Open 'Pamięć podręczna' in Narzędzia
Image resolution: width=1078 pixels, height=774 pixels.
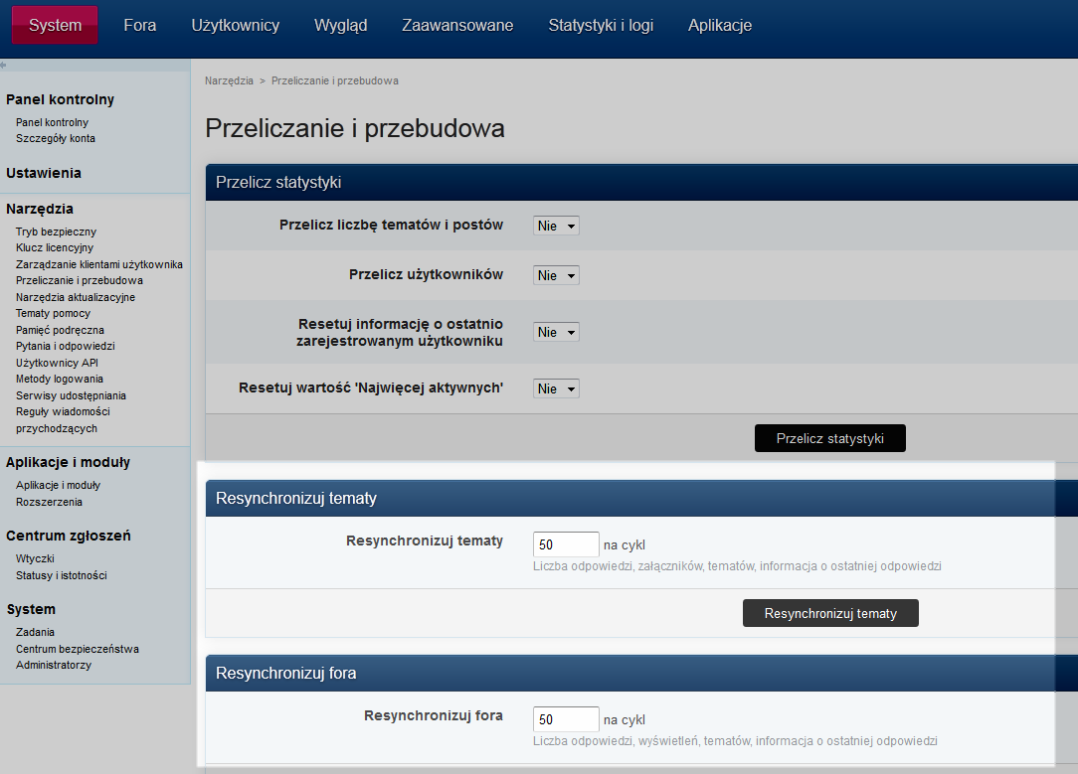tap(61, 329)
